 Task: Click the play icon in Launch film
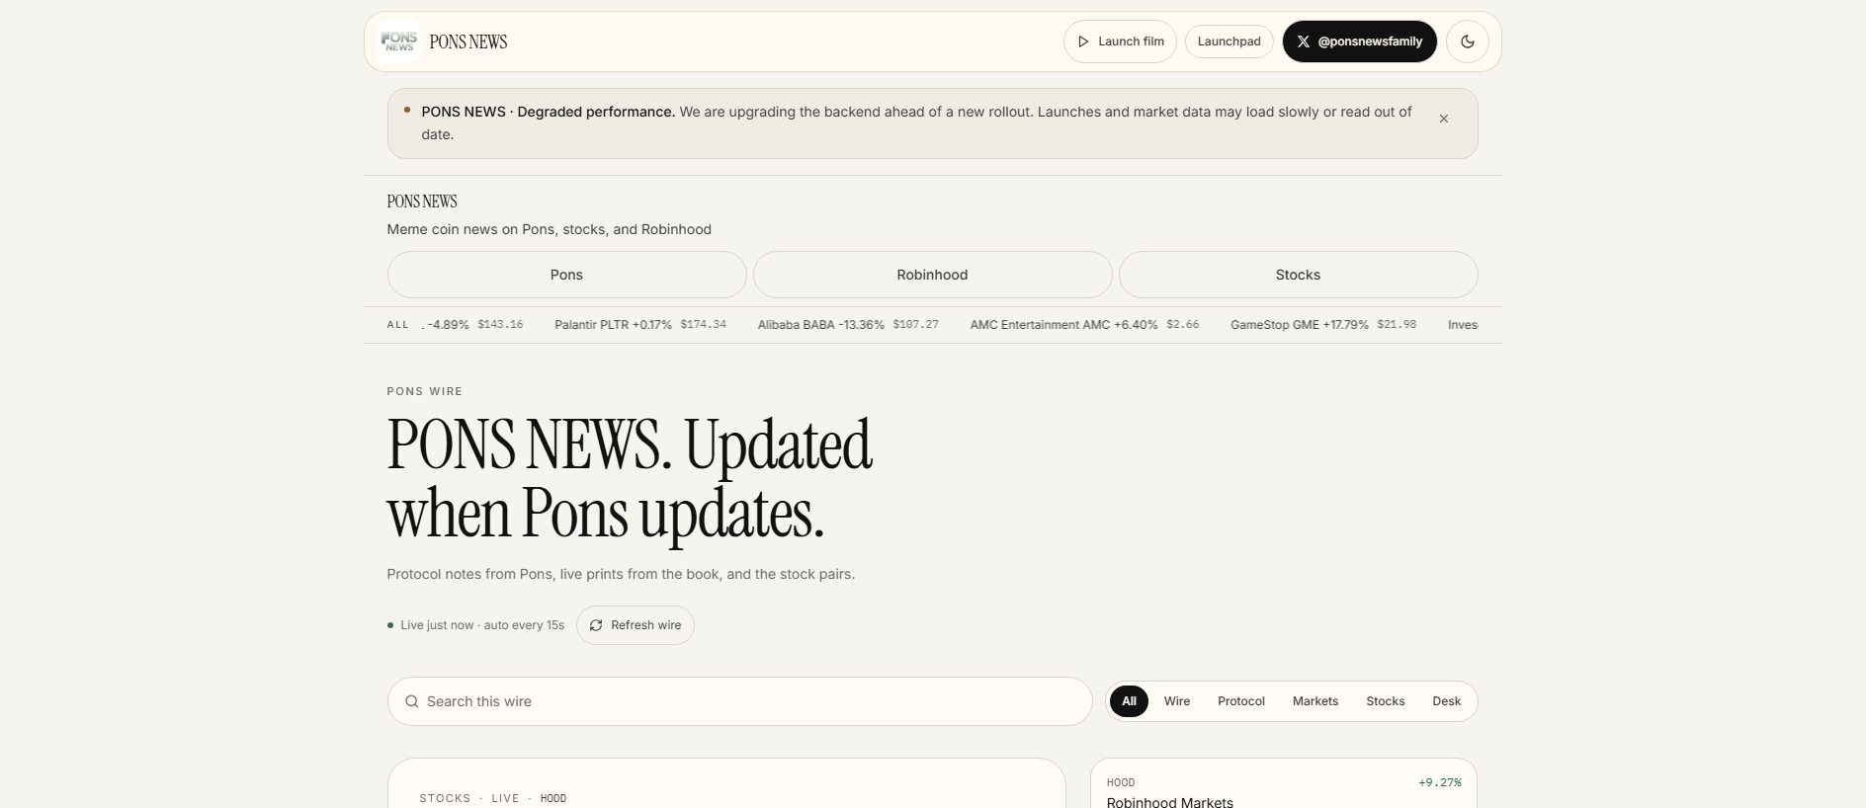click(x=1083, y=41)
